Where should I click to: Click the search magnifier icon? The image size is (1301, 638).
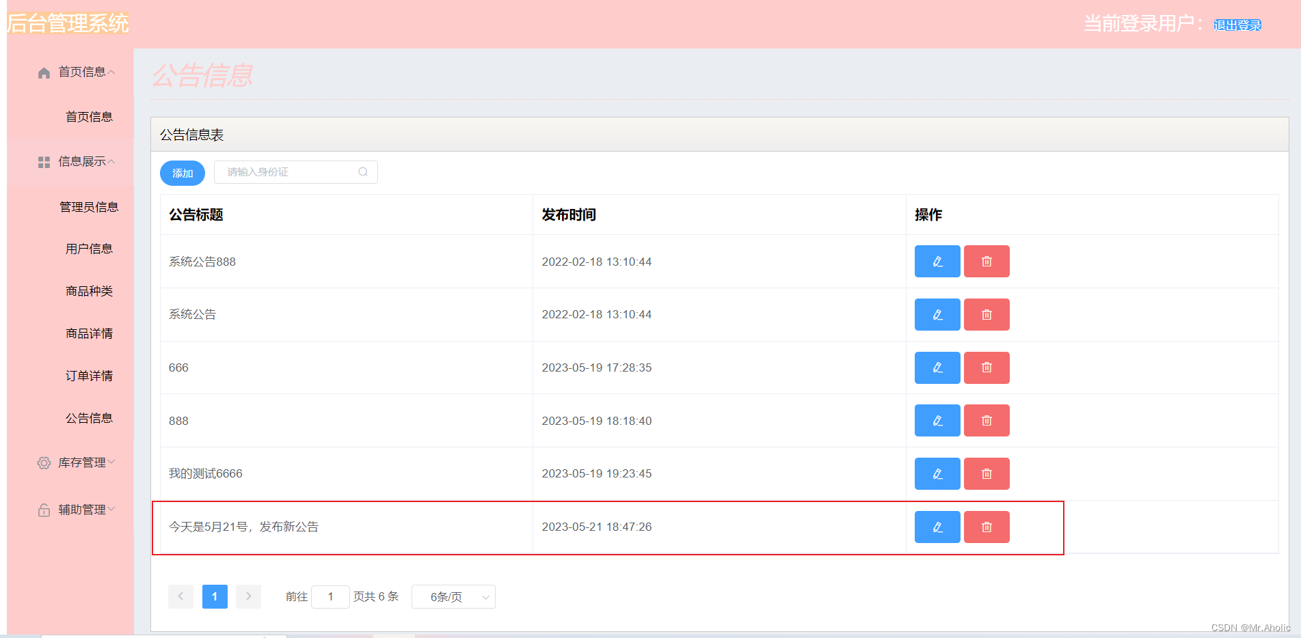tap(363, 172)
